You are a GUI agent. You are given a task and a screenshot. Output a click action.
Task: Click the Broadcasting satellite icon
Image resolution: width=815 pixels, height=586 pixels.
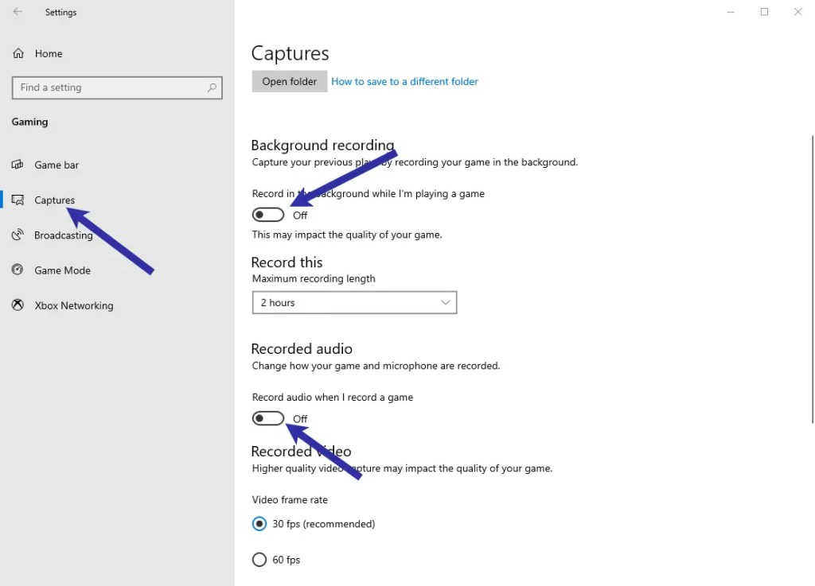[18, 235]
